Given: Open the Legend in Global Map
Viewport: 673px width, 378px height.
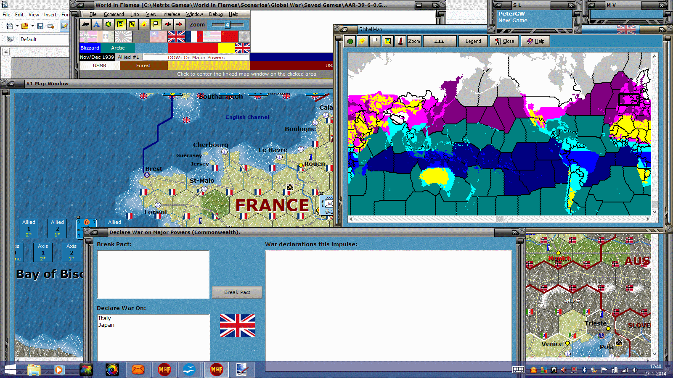Looking at the screenshot, I should click(473, 41).
